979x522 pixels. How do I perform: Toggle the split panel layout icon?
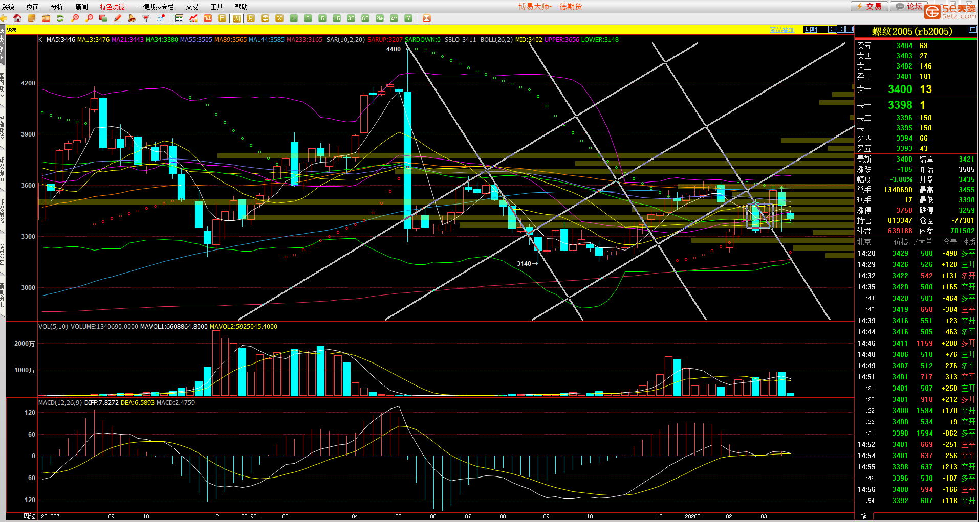[850, 29]
